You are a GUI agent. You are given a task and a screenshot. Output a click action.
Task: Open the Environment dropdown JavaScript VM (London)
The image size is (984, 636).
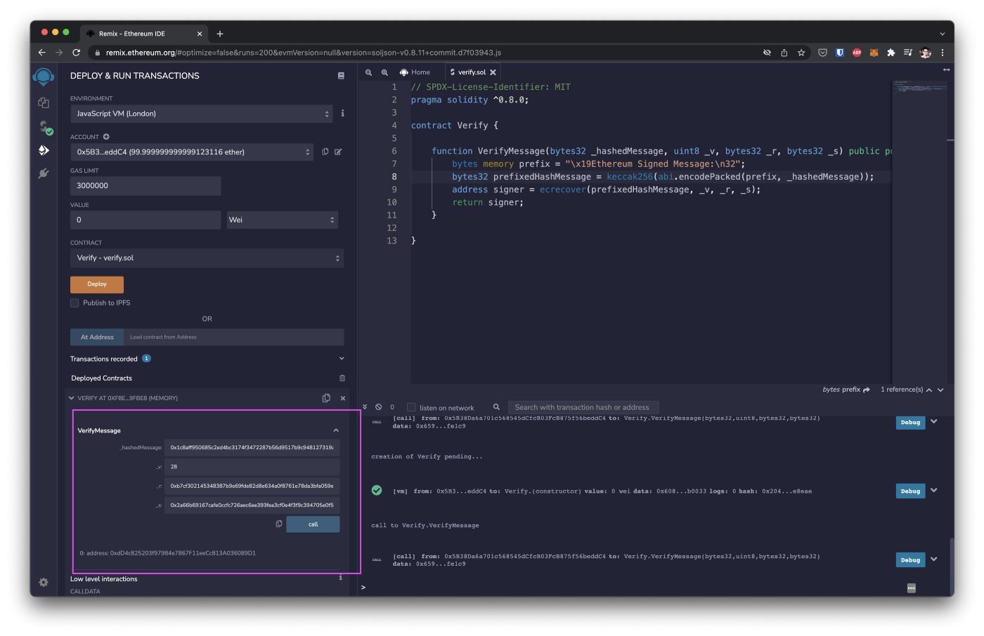point(201,114)
